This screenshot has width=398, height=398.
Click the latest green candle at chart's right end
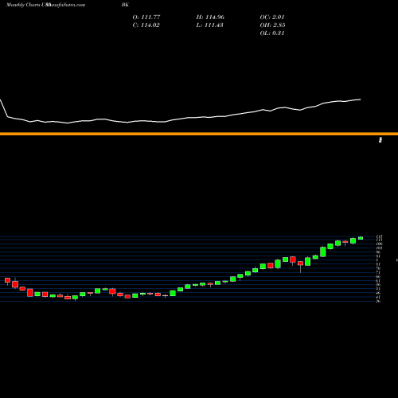click(x=361, y=238)
